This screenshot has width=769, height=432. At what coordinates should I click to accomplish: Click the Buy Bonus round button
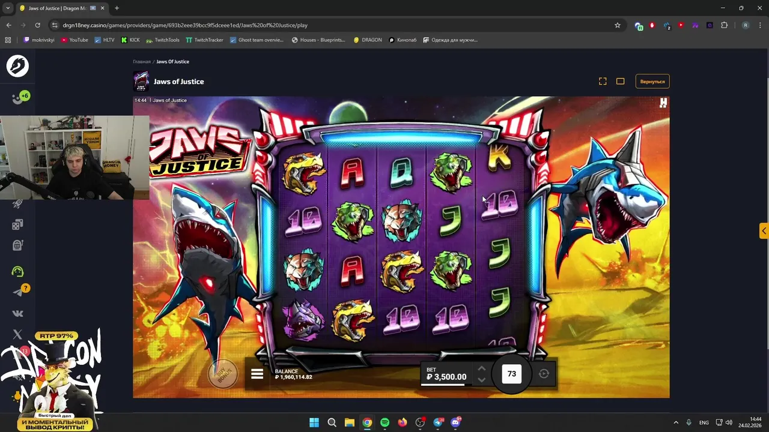223,374
